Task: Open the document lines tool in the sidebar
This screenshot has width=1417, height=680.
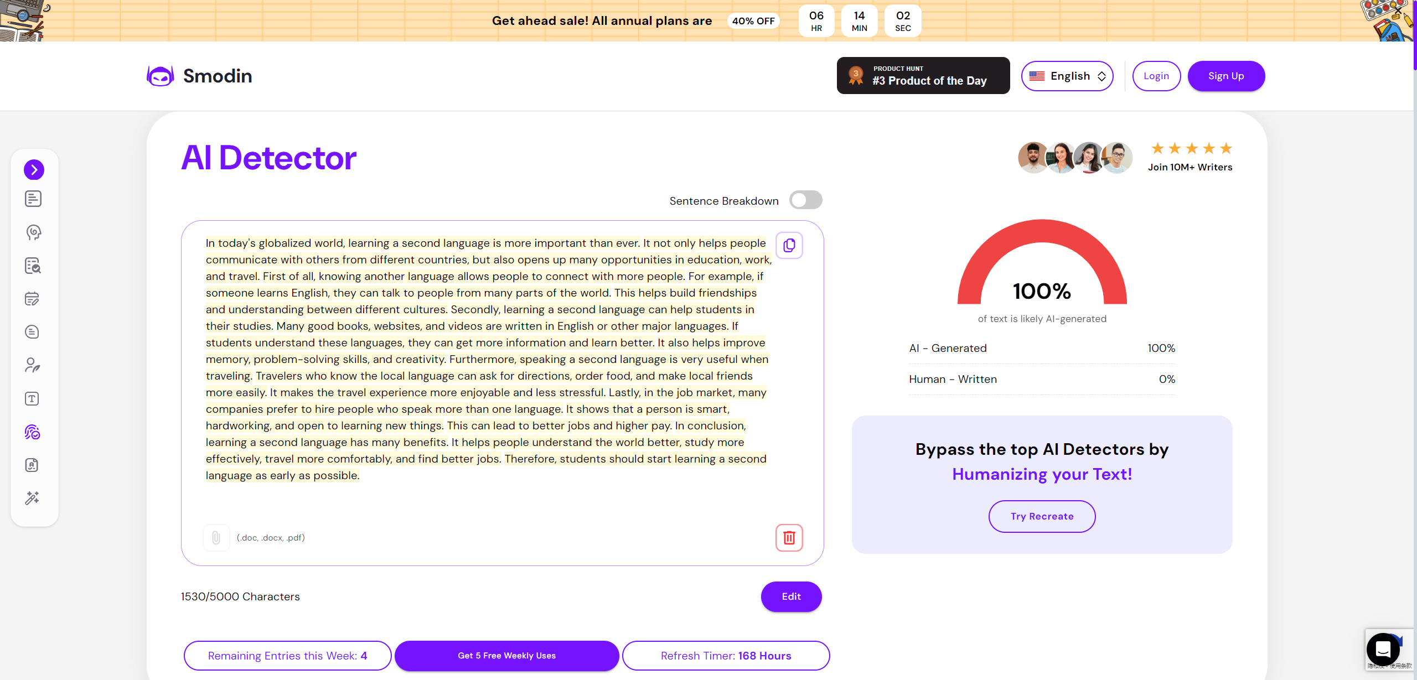Action: [33, 199]
